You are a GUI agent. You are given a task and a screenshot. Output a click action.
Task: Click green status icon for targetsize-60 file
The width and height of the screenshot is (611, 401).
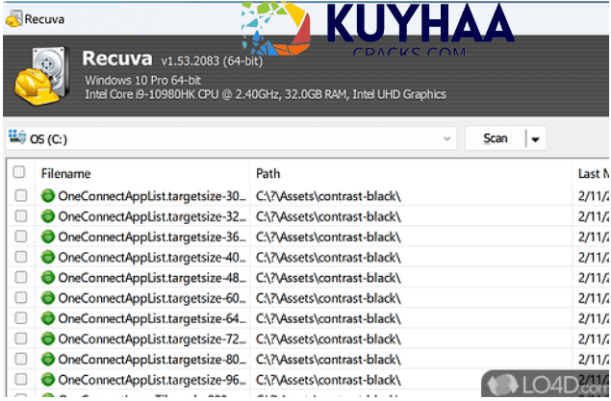48,297
